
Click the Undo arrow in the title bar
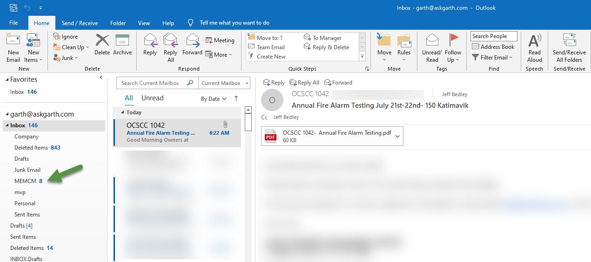click(x=27, y=8)
